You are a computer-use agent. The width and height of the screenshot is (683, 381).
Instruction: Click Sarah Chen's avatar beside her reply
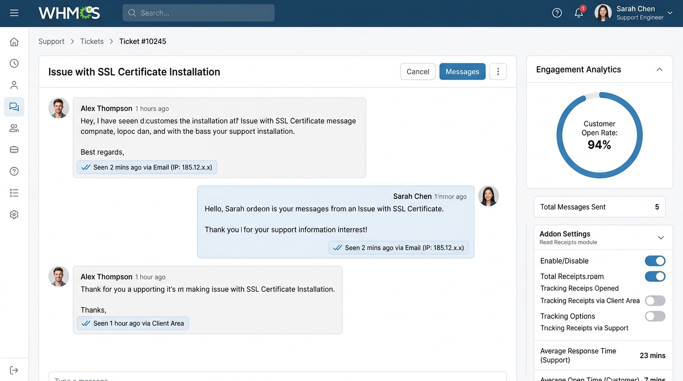pos(488,196)
